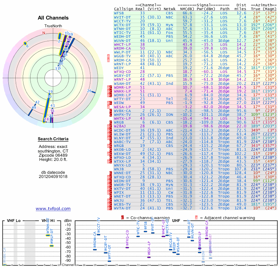Click the W28AJ callsign in table
280x268 pixels.
pyautogui.click(x=120, y=126)
